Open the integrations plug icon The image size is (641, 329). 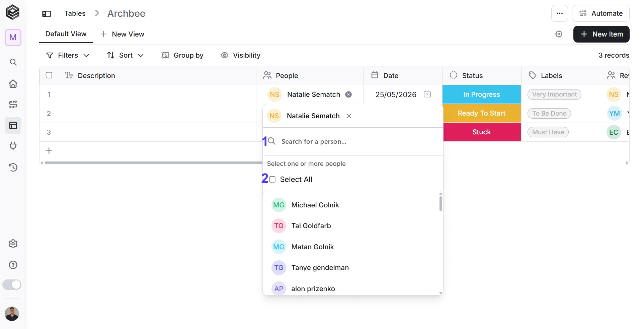13,146
